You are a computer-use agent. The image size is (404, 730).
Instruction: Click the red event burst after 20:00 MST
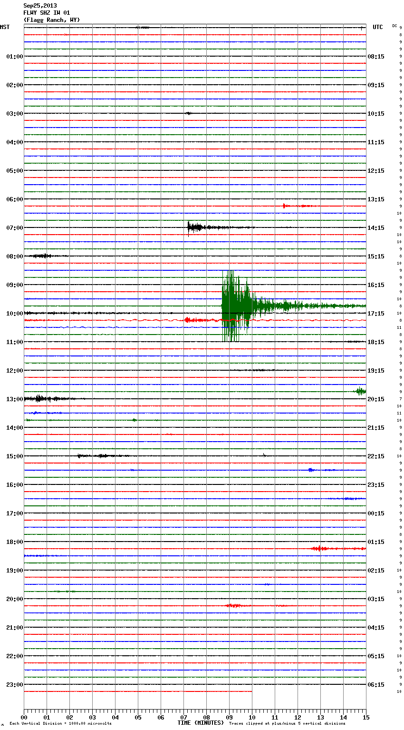234,606
